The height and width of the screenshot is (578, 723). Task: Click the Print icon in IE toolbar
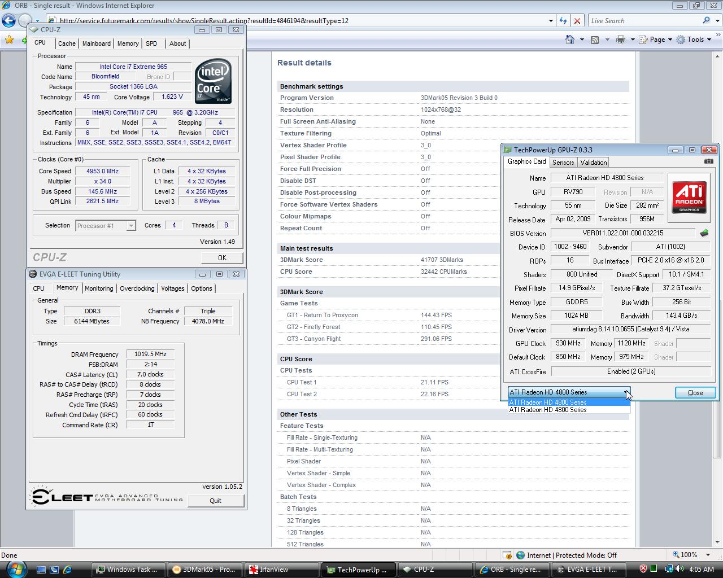coord(621,40)
